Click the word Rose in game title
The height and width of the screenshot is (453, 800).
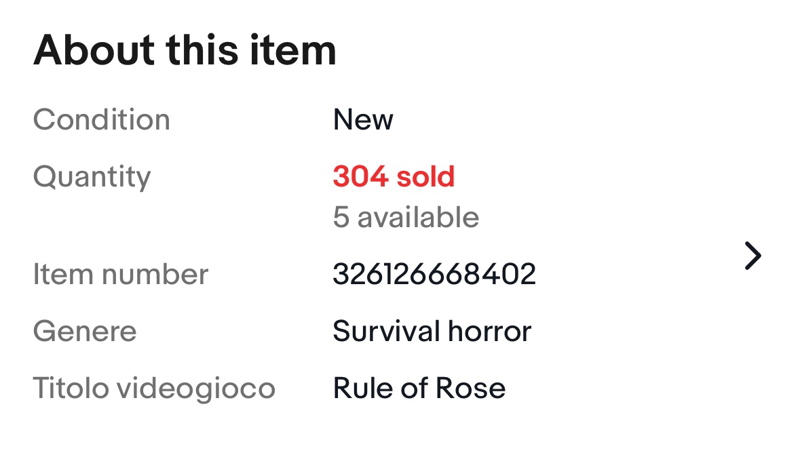(x=470, y=388)
